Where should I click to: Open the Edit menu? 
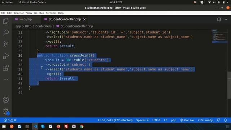click(9, 13)
